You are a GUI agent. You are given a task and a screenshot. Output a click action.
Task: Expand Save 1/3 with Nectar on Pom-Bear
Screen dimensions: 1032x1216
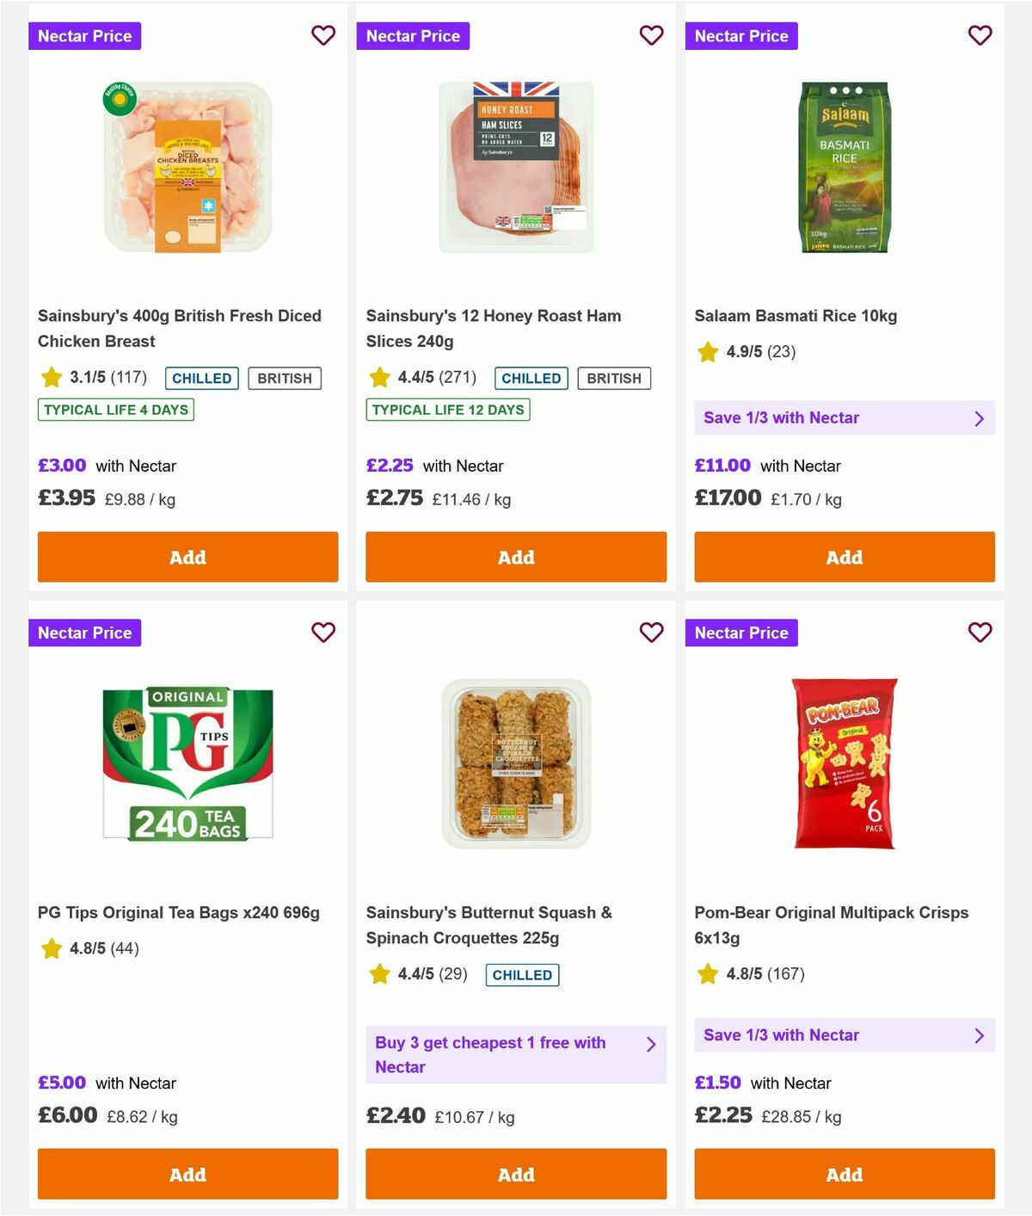pos(845,1035)
